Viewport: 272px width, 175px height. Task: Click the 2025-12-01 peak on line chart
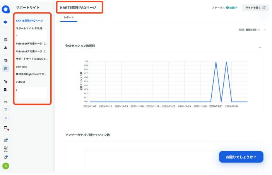point(216,62)
